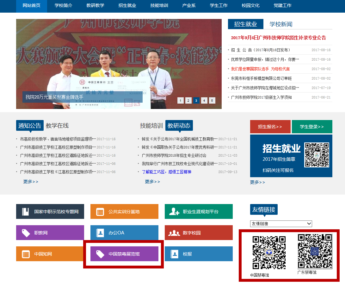Select the active slide 3 indicator

click(x=196, y=101)
